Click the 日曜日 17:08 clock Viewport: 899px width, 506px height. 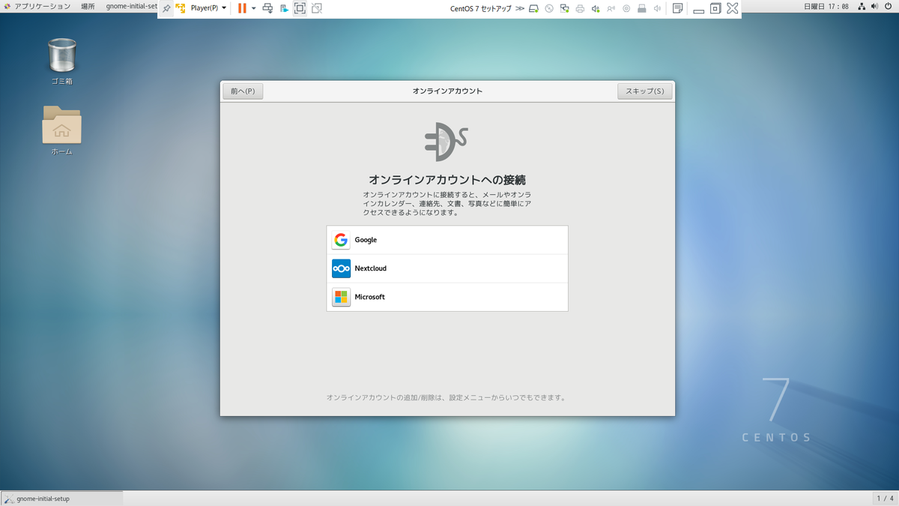pos(826,6)
